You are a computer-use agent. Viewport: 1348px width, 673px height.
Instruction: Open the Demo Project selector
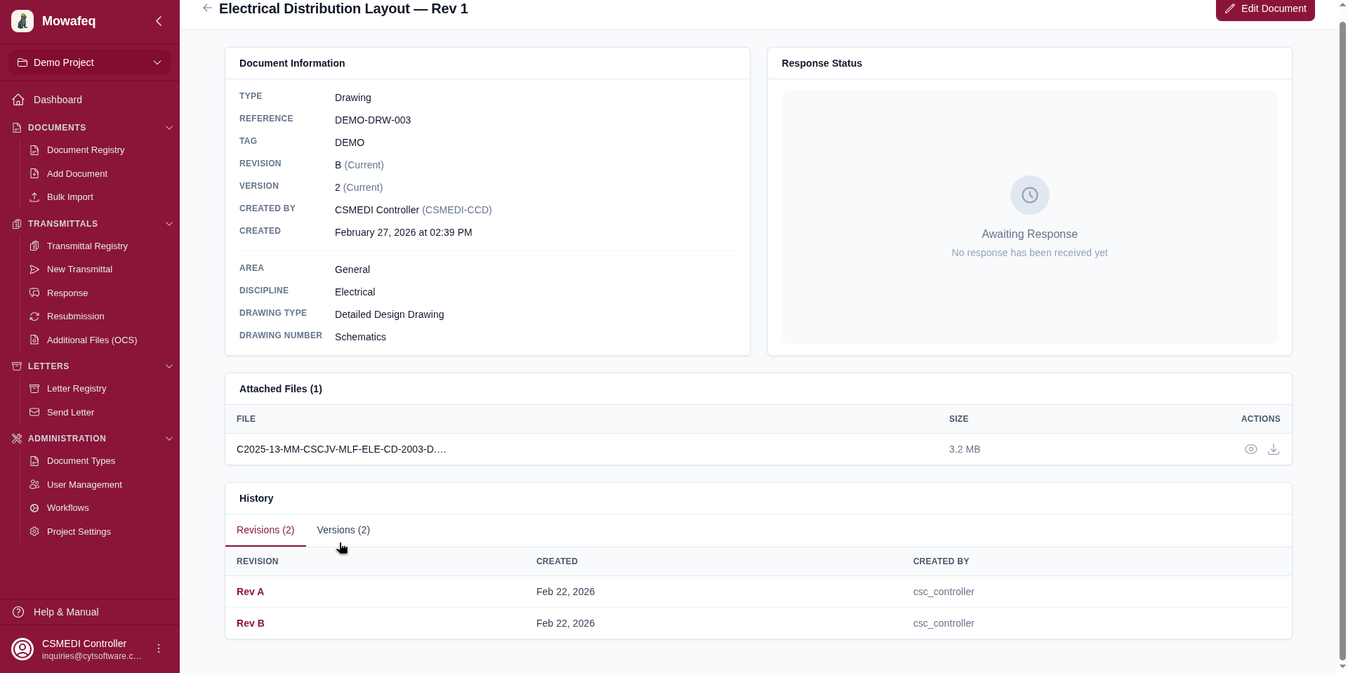pos(89,62)
